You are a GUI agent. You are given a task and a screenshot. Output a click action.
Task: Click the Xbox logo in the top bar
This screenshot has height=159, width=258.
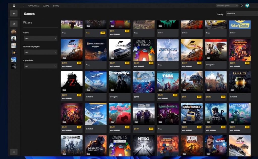pyautogui.click(x=14, y=6)
